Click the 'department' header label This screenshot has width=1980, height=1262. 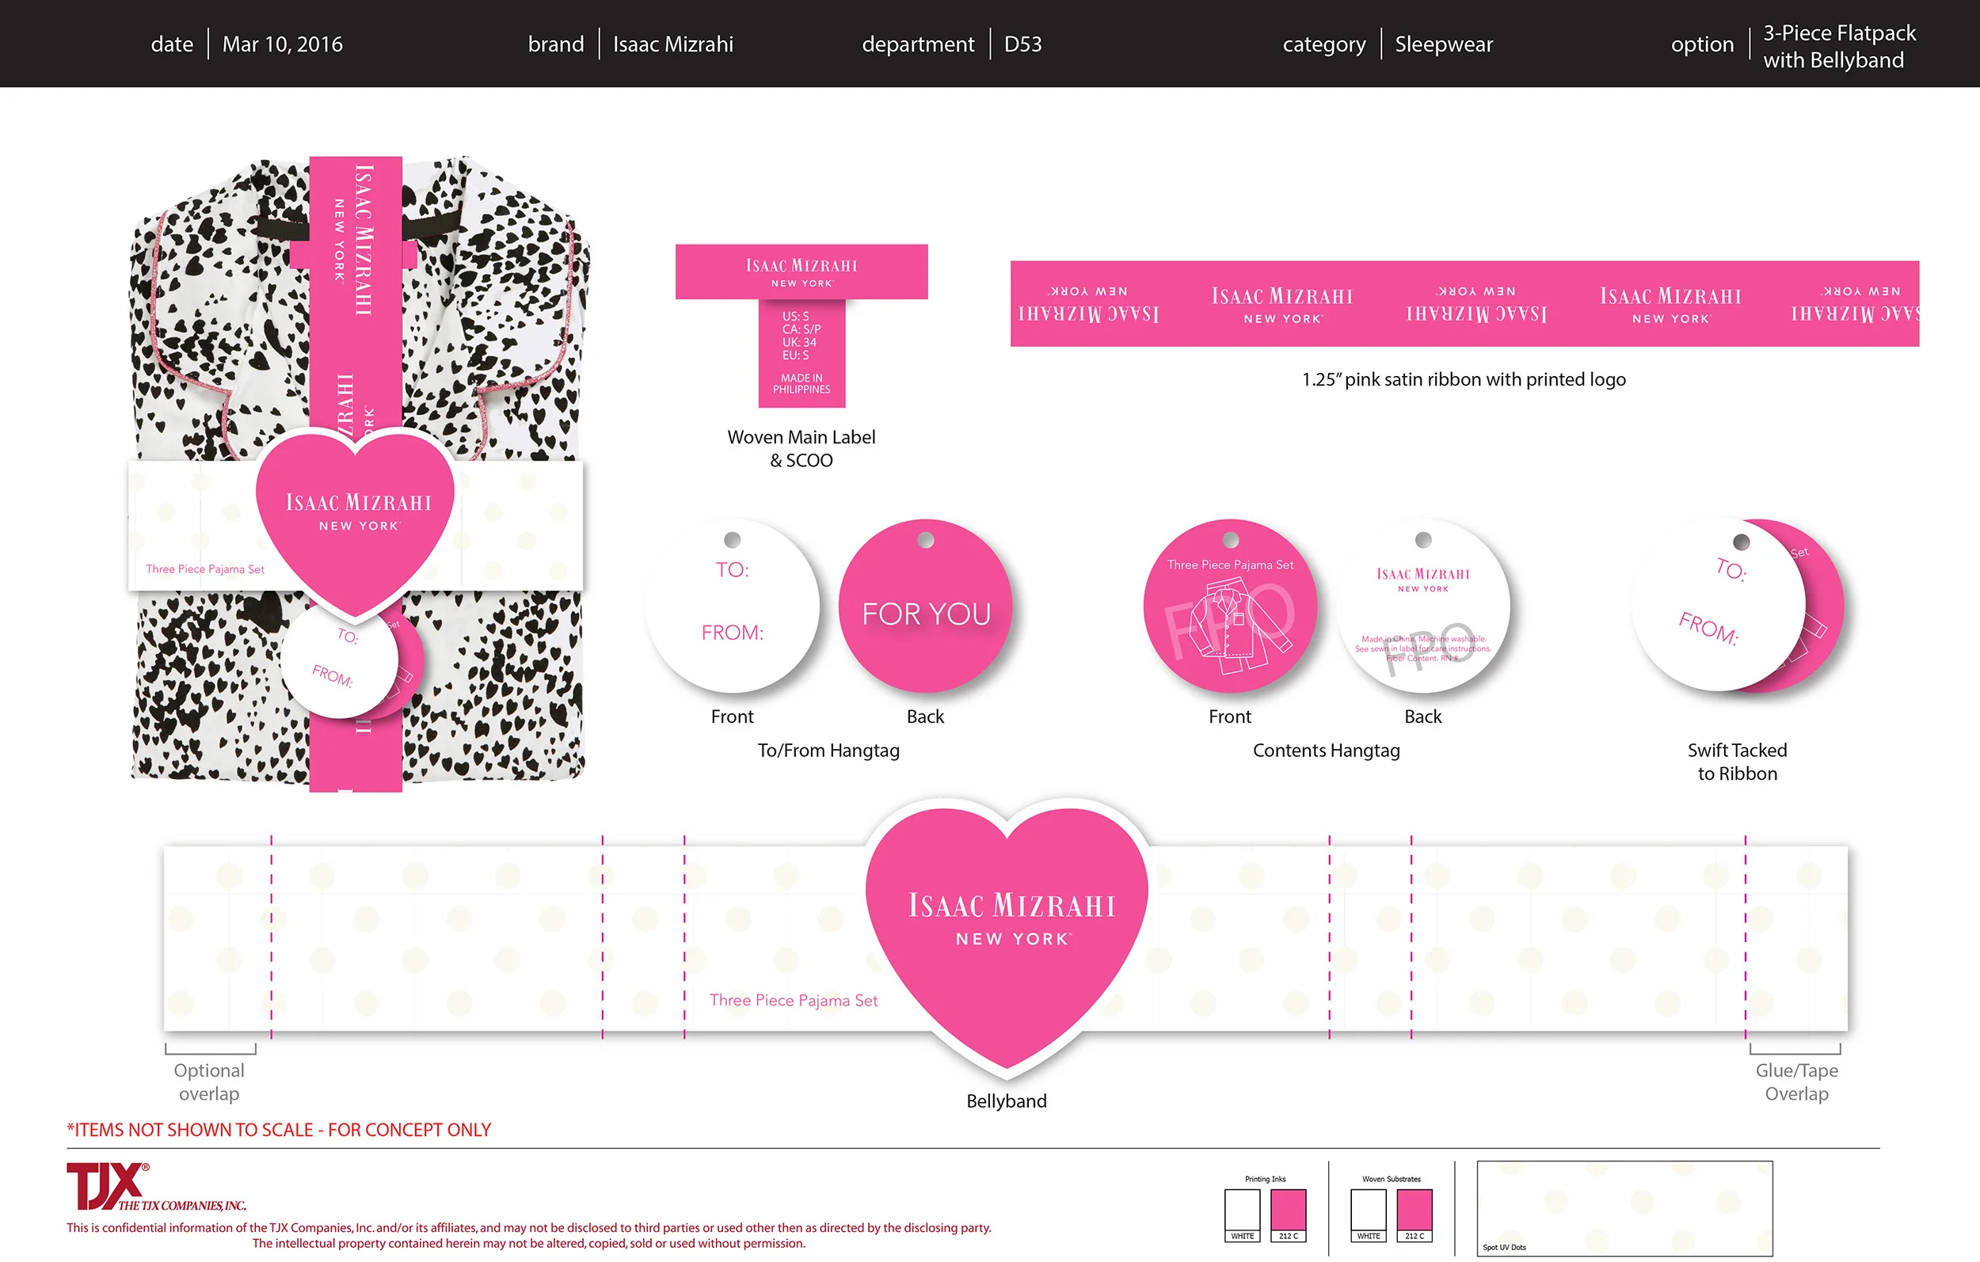(918, 44)
